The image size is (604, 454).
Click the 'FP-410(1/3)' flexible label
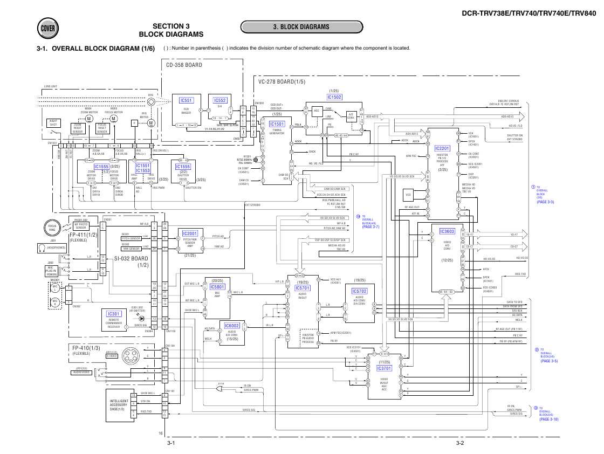(86, 348)
